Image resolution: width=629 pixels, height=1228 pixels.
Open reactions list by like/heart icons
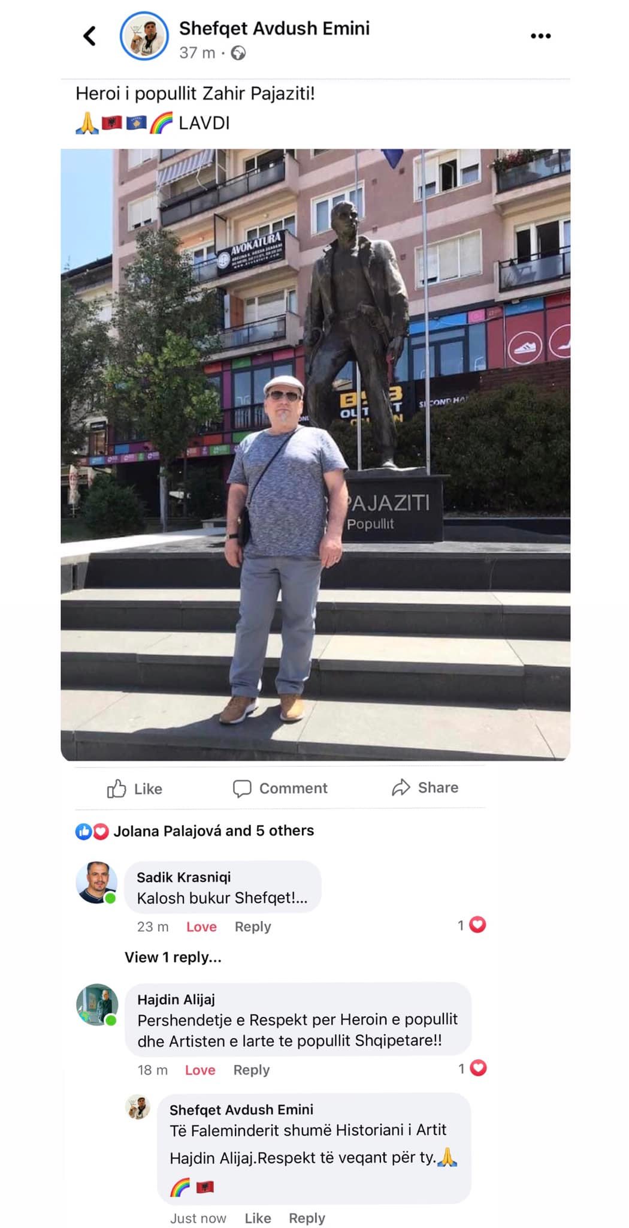click(92, 831)
